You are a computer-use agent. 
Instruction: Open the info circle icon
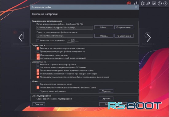click(165, 4)
